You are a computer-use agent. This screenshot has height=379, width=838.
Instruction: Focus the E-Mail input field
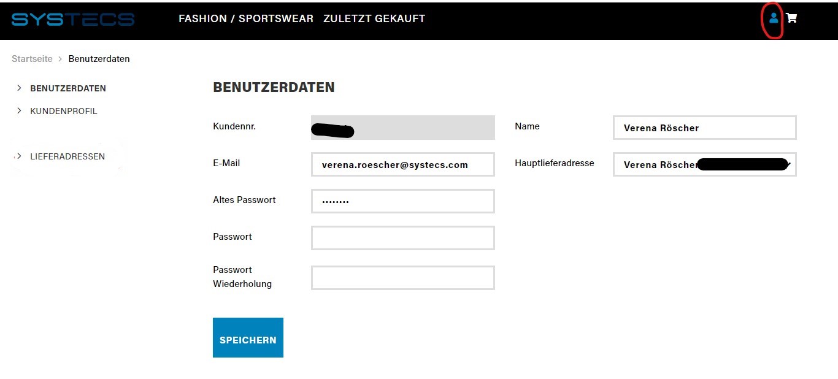pyautogui.click(x=403, y=164)
